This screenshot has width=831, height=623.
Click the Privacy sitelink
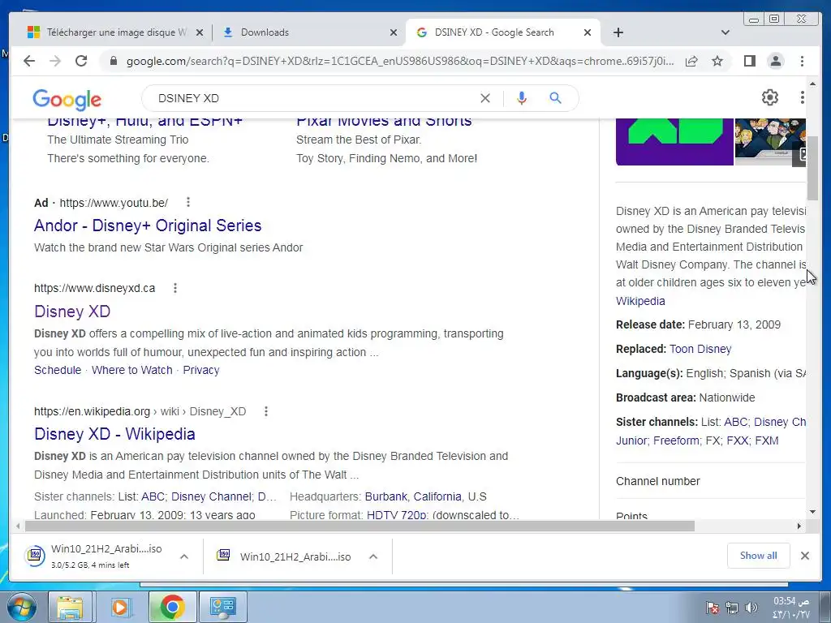[201, 370]
